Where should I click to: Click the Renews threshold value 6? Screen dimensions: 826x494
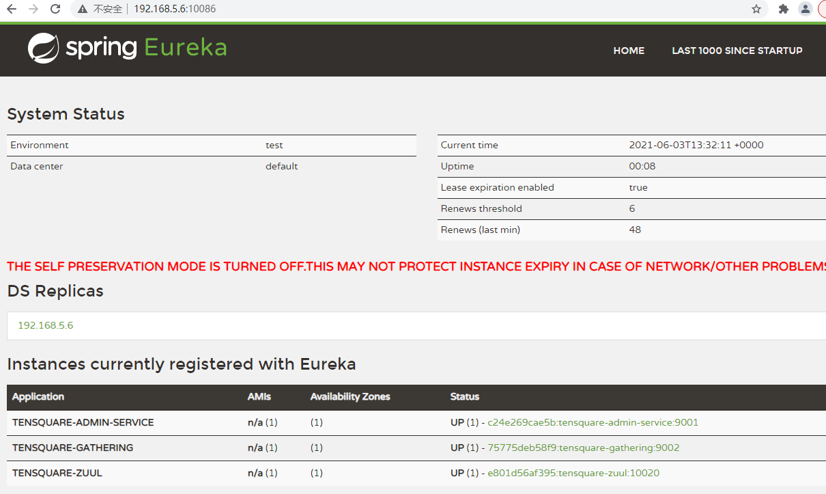[x=632, y=208]
